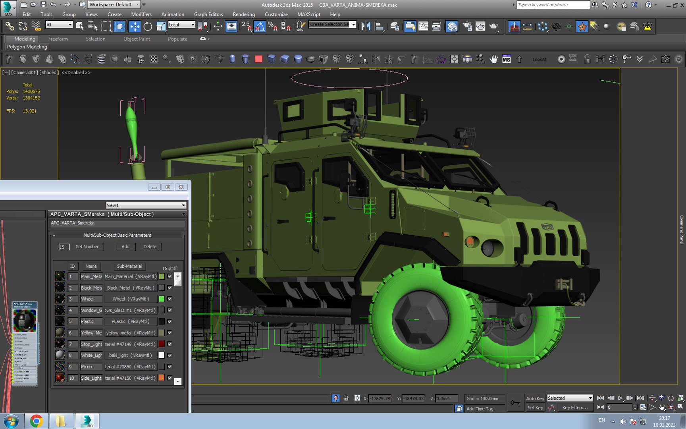Toggle On/Off checkbox for Black_Metal material
The width and height of the screenshot is (686, 429).
[x=170, y=288]
